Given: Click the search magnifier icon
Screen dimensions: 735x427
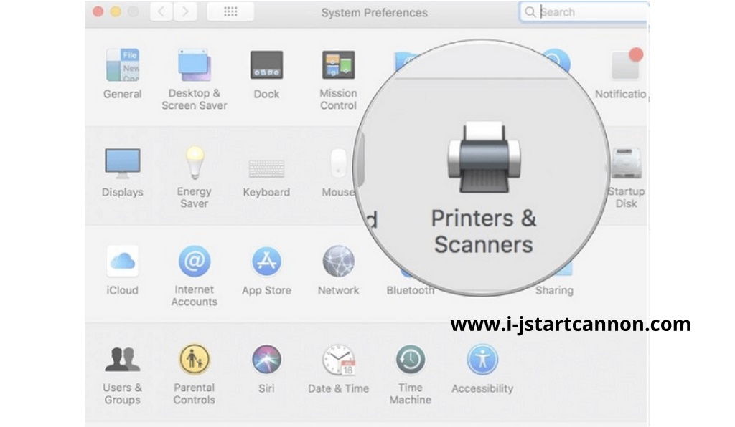Looking at the screenshot, I should pyautogui.click(x=530, y=11).
